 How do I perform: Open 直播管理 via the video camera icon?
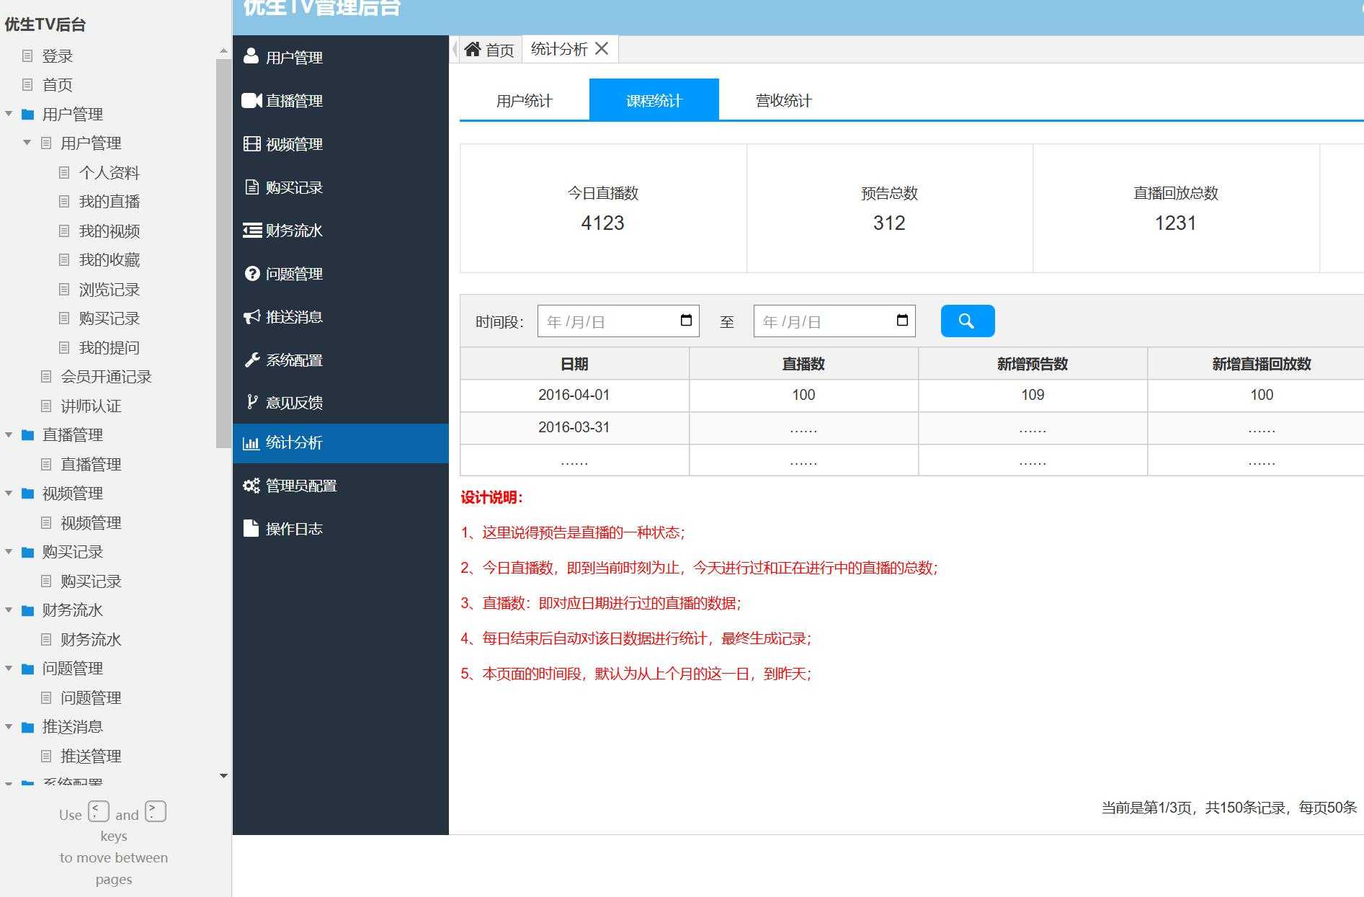(x=250, y=101)
